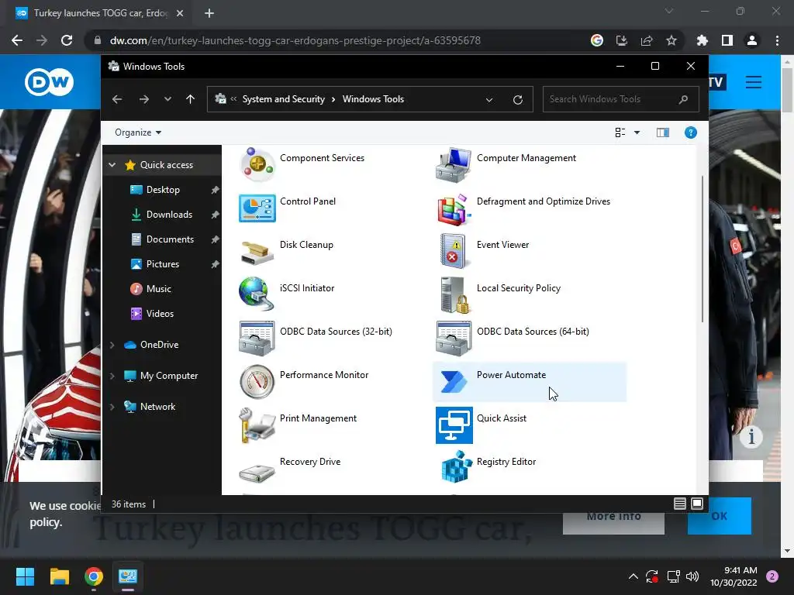Select the iSCSI Initiator icon

click(x=257, y=294)
